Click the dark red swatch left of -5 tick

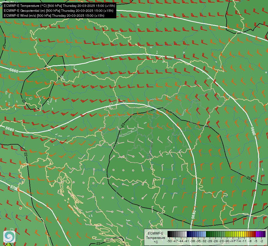coord(255,234)
